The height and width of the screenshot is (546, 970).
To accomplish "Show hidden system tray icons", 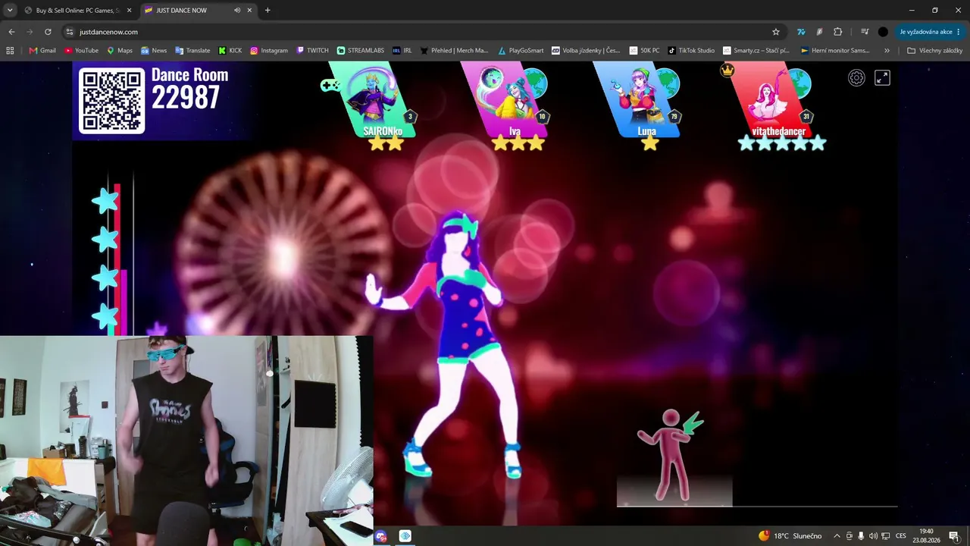I will pos(837,536).
